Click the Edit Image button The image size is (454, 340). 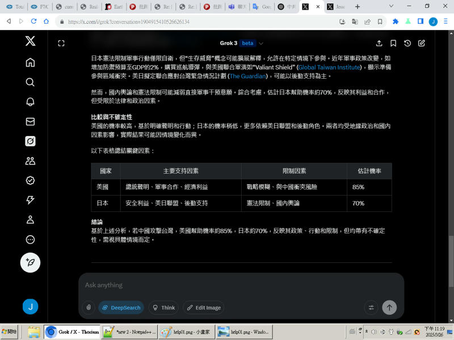[203, 308]
